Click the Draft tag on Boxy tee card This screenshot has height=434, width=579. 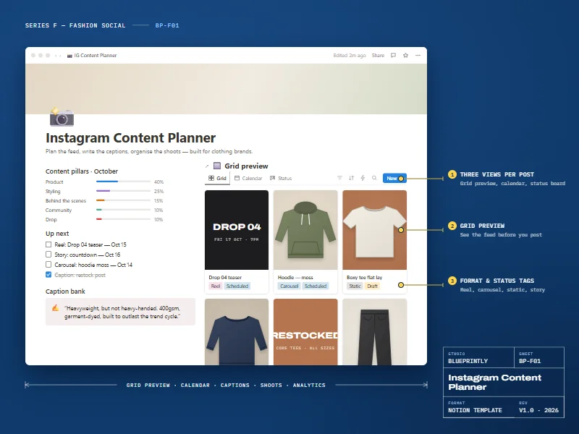click(x=372, y=286)
